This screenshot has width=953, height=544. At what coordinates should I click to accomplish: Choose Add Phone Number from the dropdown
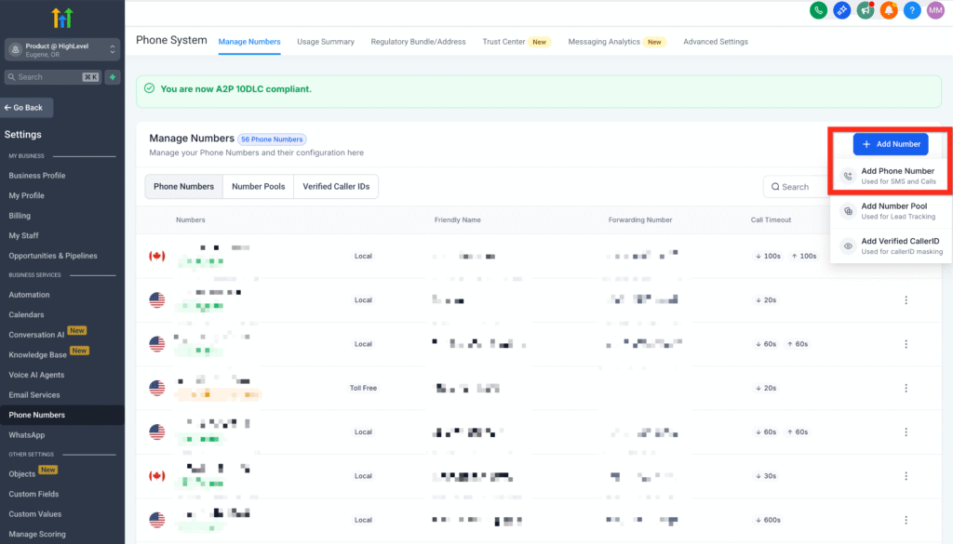[x=897, y=176]
